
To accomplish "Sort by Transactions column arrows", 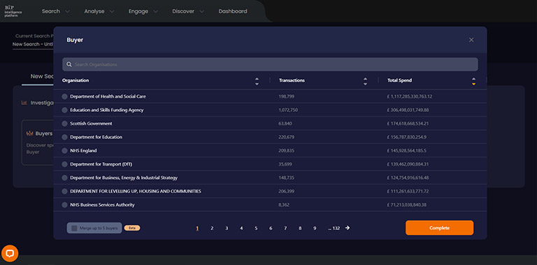I will click(365, 81).
